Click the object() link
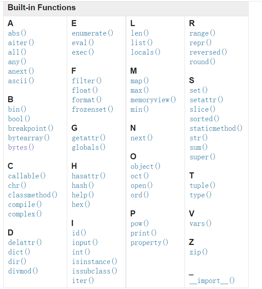 point(145,166)
